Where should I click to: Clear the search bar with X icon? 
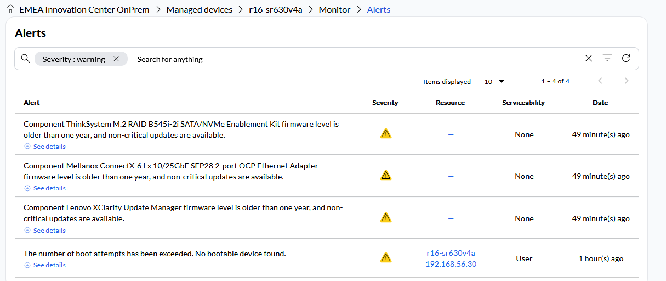click(x=589, y=59)
